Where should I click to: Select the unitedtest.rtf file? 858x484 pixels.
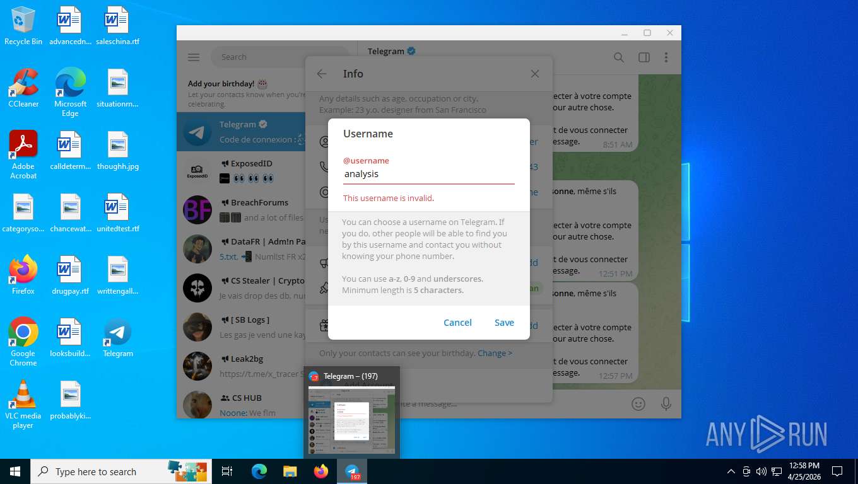118,213
